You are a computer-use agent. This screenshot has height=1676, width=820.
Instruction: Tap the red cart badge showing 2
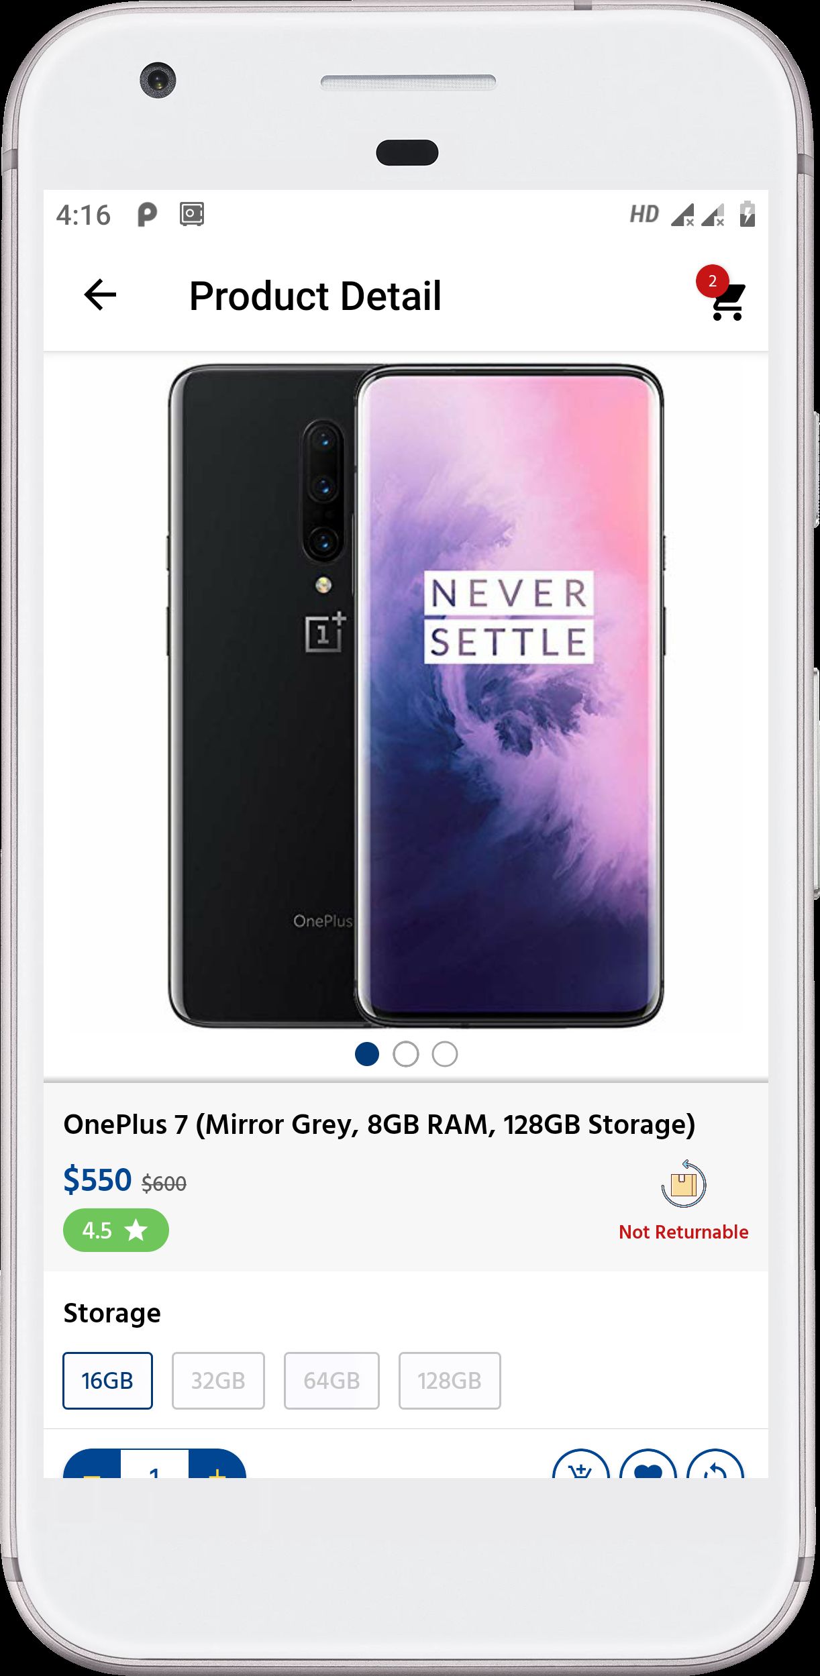[x=713, y=281]
